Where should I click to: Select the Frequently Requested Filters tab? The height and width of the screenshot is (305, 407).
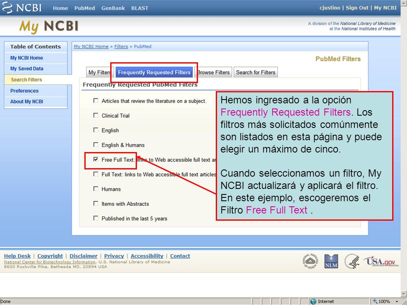coord(154,72)
